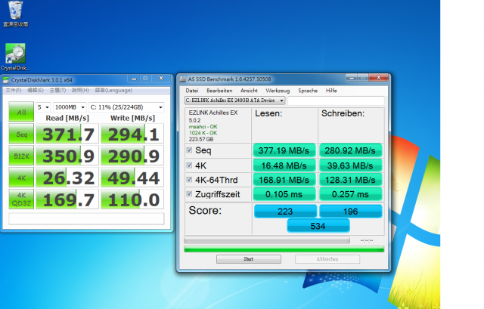Toggle the Seq test checkbox in AS SSD
The image size is (484, 309).
point(189,150)
